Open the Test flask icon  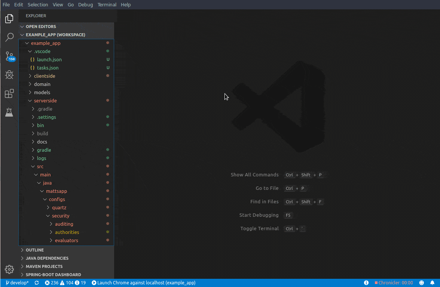point(9,112)
